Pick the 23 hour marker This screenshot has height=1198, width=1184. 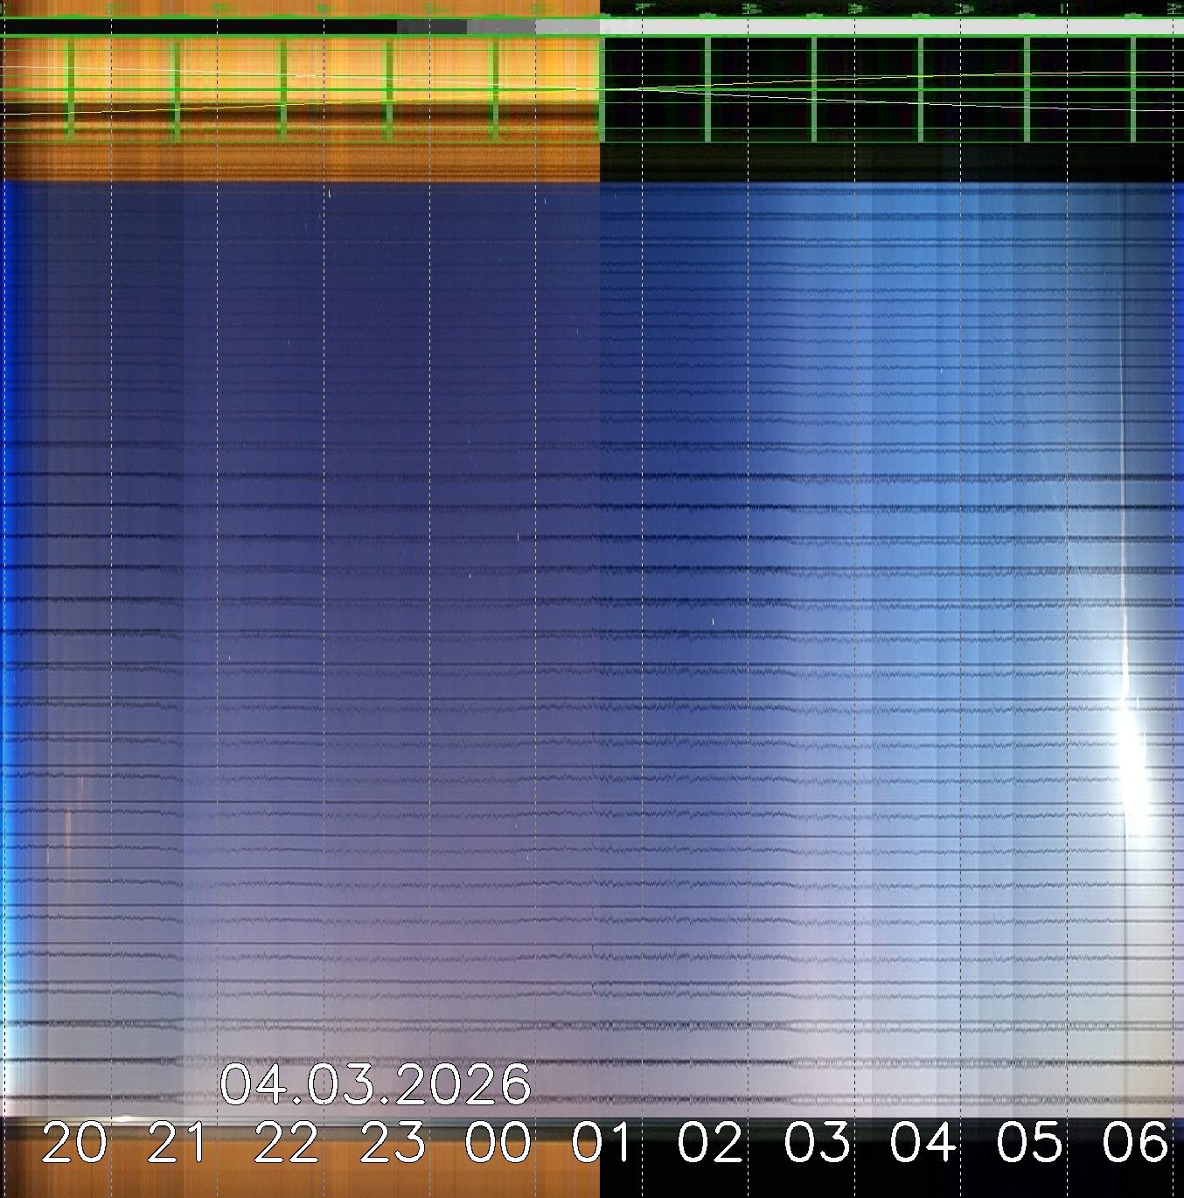pos(393,1143)
